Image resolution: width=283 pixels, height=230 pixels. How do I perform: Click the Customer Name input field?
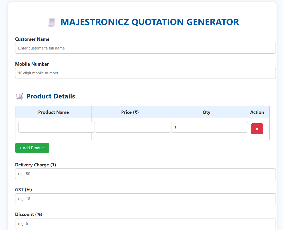pos(145,48)
